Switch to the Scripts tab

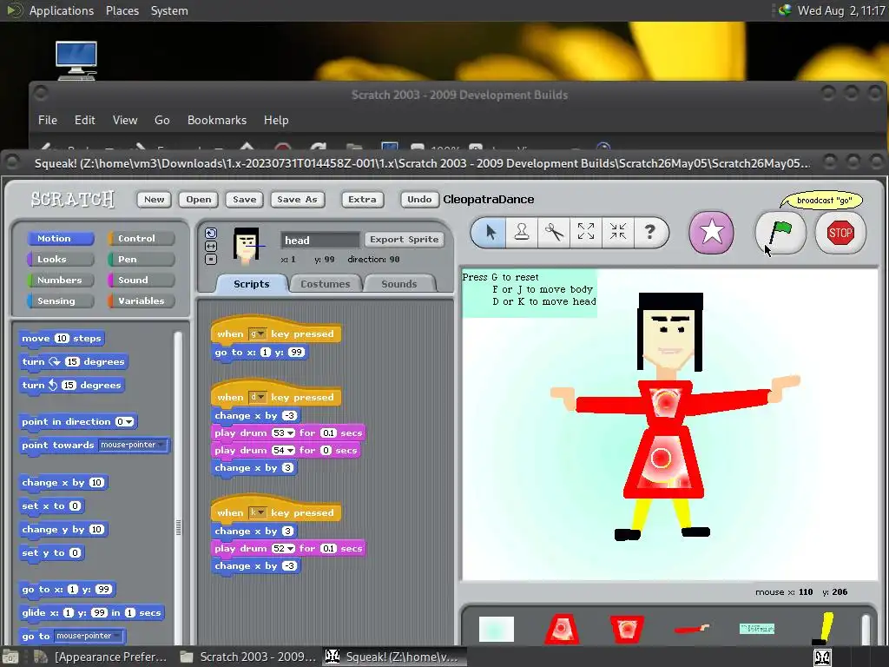click(x=251, y=284)
